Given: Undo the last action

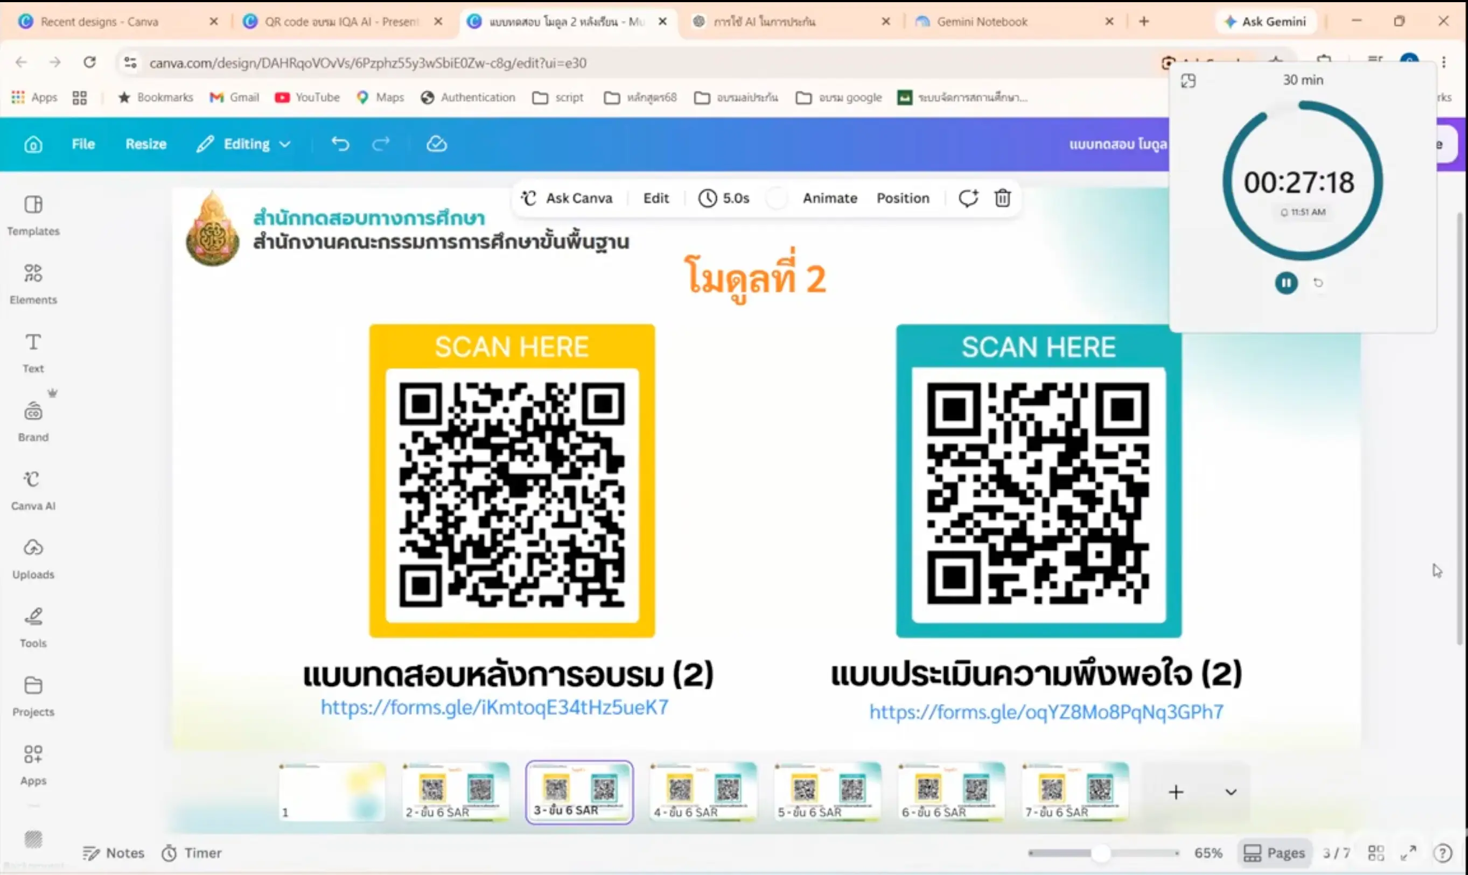Looking at the screenshot, I should click(340, 144).
